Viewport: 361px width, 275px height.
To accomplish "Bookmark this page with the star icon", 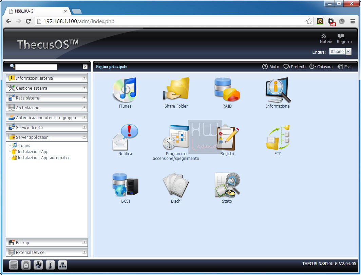I will (x=309, y=21).
